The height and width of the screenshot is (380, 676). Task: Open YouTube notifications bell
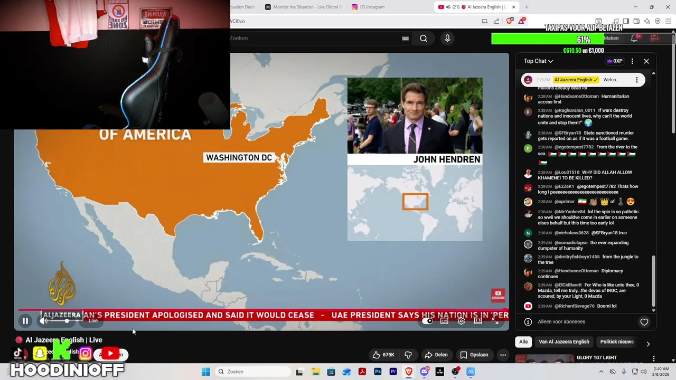coord(635,38)
